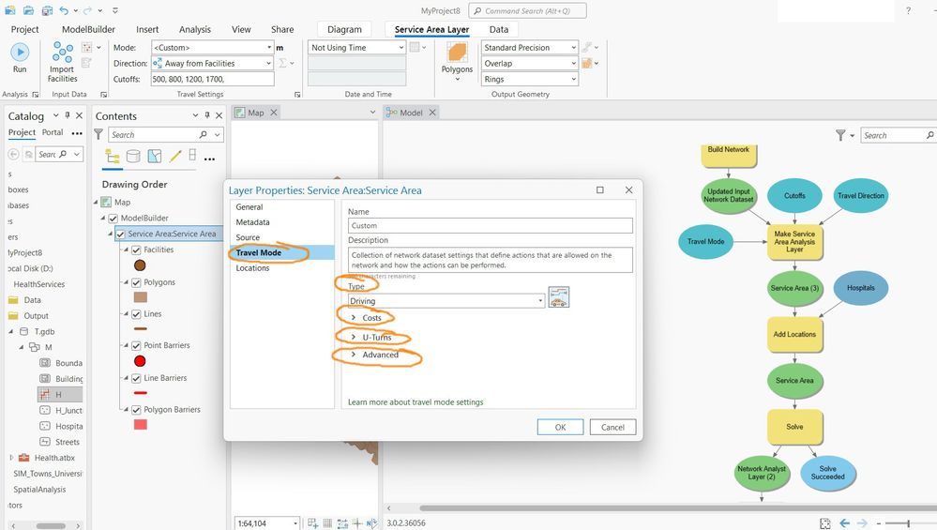Open the Mode dropdown showing <Custom>
The width and height of the screenshot is (937, 530).
click(x=212, y=47)
